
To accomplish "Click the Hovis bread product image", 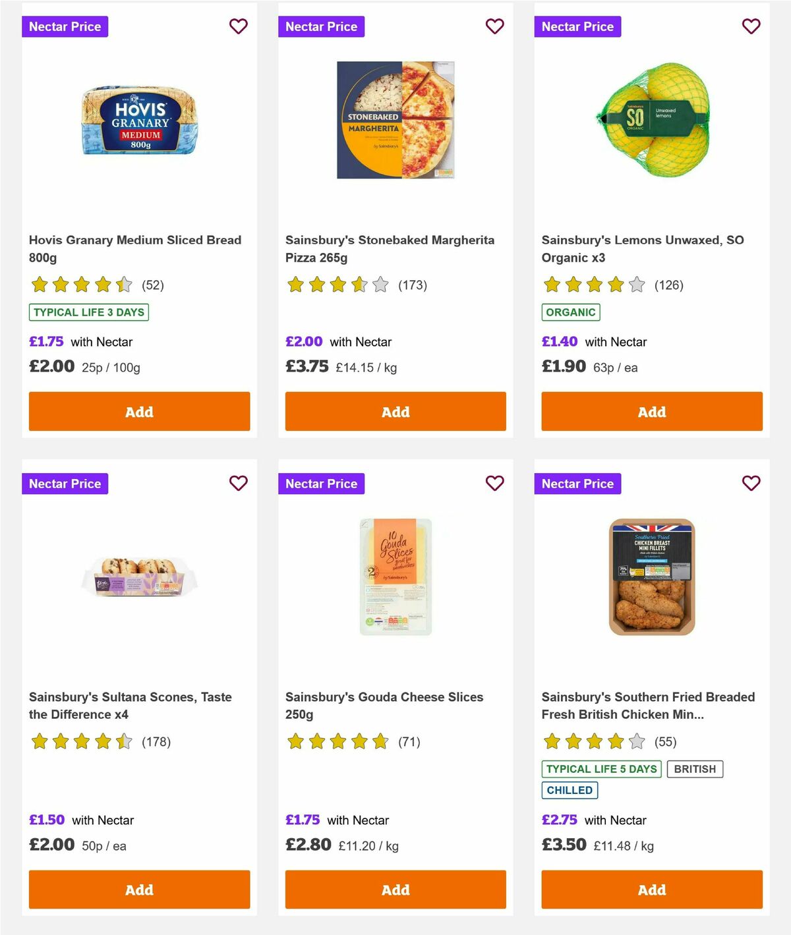I will 138,121.
